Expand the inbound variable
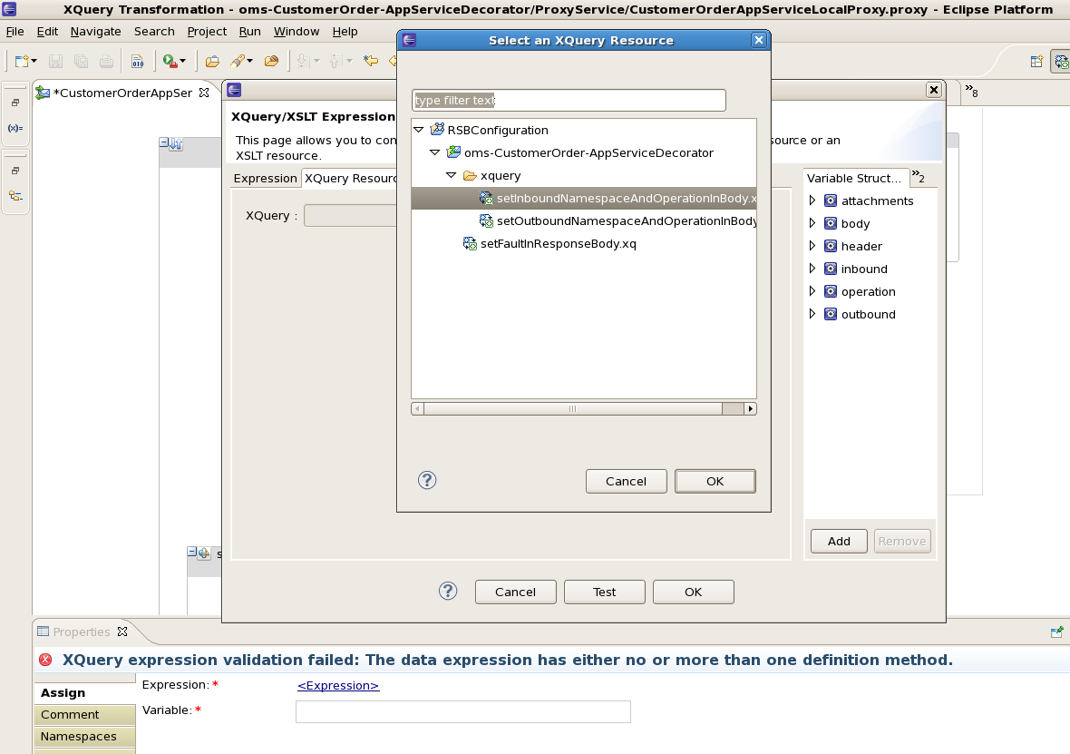The height and width of the screenshot is (754, 1070). [812, 268]
